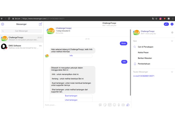
Task: Open Messenger settings gear icon
Action: [x=3, y=24]
